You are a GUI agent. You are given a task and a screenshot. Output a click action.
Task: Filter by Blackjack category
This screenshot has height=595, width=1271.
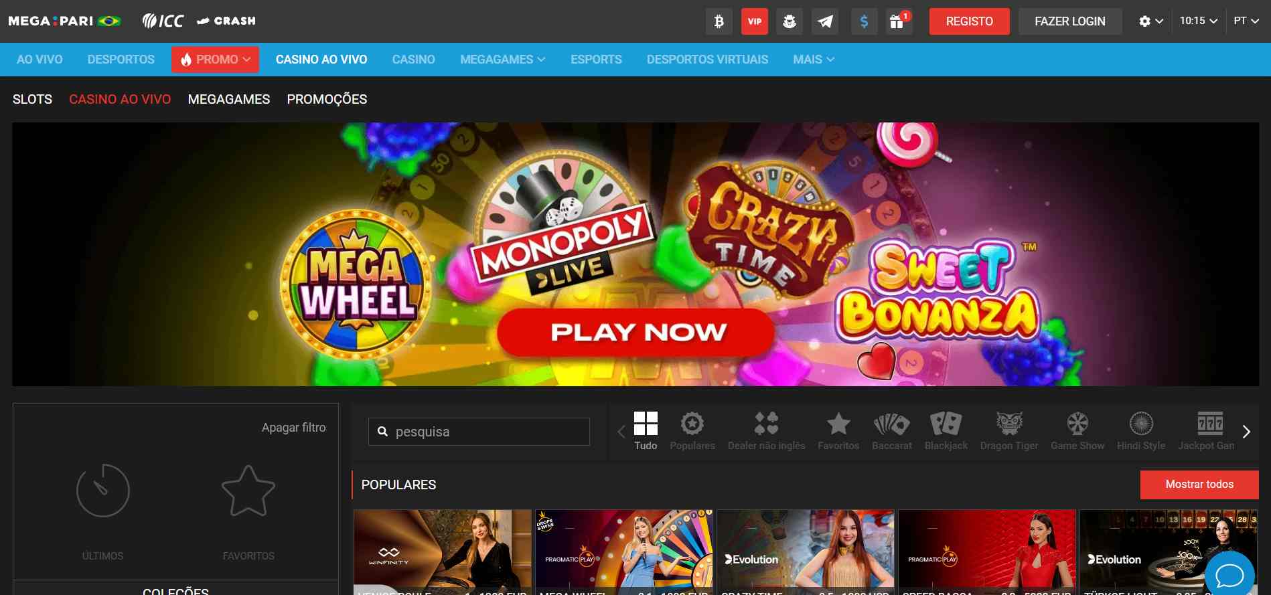(946, 431)
